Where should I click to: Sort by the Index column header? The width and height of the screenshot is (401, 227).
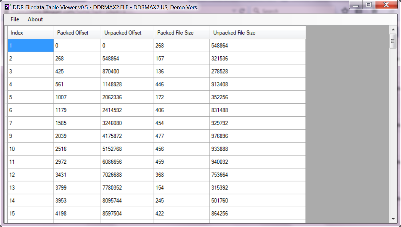(x=31, y=33)
